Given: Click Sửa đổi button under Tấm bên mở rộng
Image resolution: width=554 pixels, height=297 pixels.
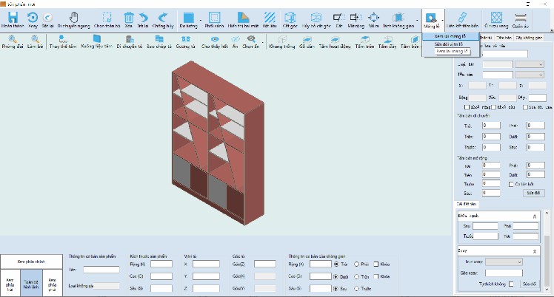Looking at the screenshot, I should click(533, 193).
